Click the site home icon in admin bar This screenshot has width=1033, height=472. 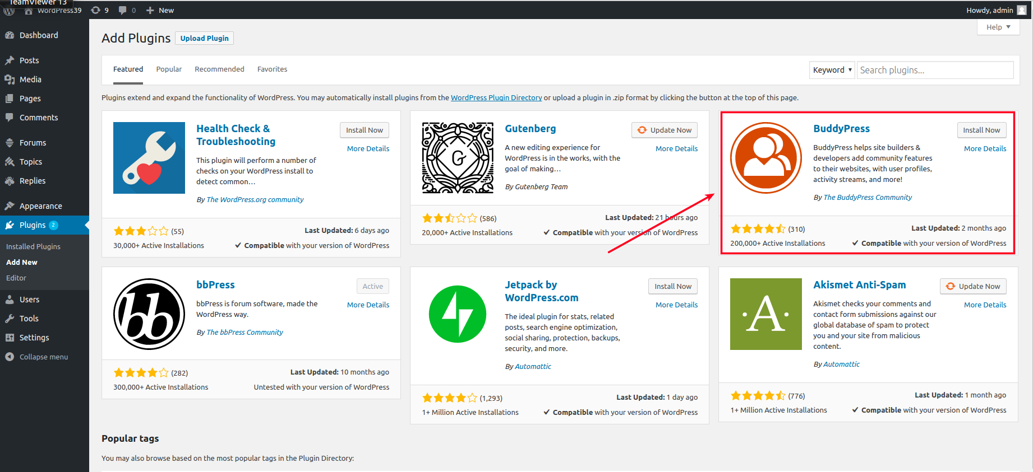click(x=29, y=11)
